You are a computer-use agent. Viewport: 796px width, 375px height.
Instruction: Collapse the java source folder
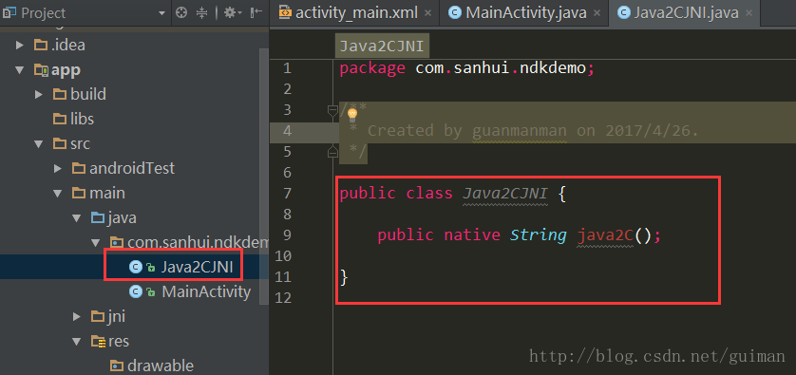(76, 218)
